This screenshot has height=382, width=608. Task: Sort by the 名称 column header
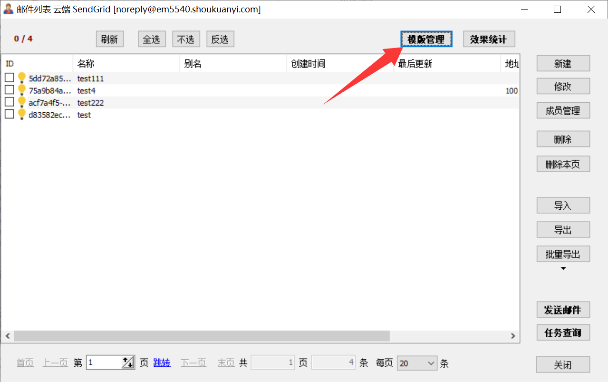coord(126,64)
